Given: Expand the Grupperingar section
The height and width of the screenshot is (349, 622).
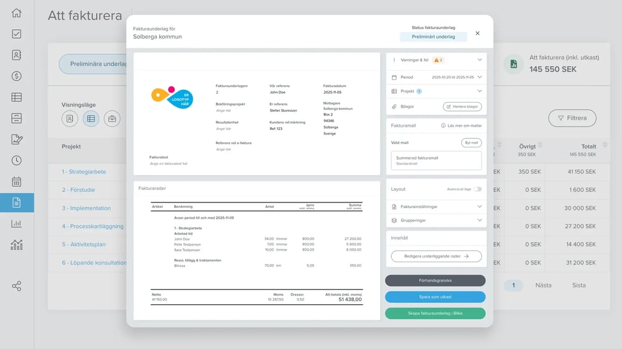Looking at the screenshot, I should coord(480,220).
